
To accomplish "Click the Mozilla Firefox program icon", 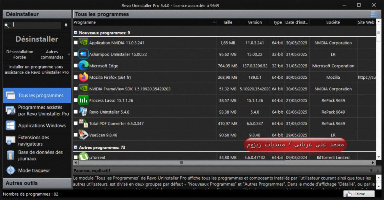I will tap(84, 77).
